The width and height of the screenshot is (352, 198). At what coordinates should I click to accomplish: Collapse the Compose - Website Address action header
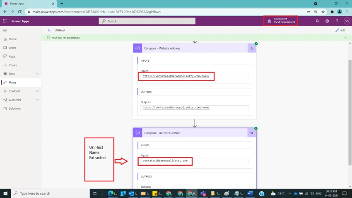pyautogui.click(x=195, y=48)
